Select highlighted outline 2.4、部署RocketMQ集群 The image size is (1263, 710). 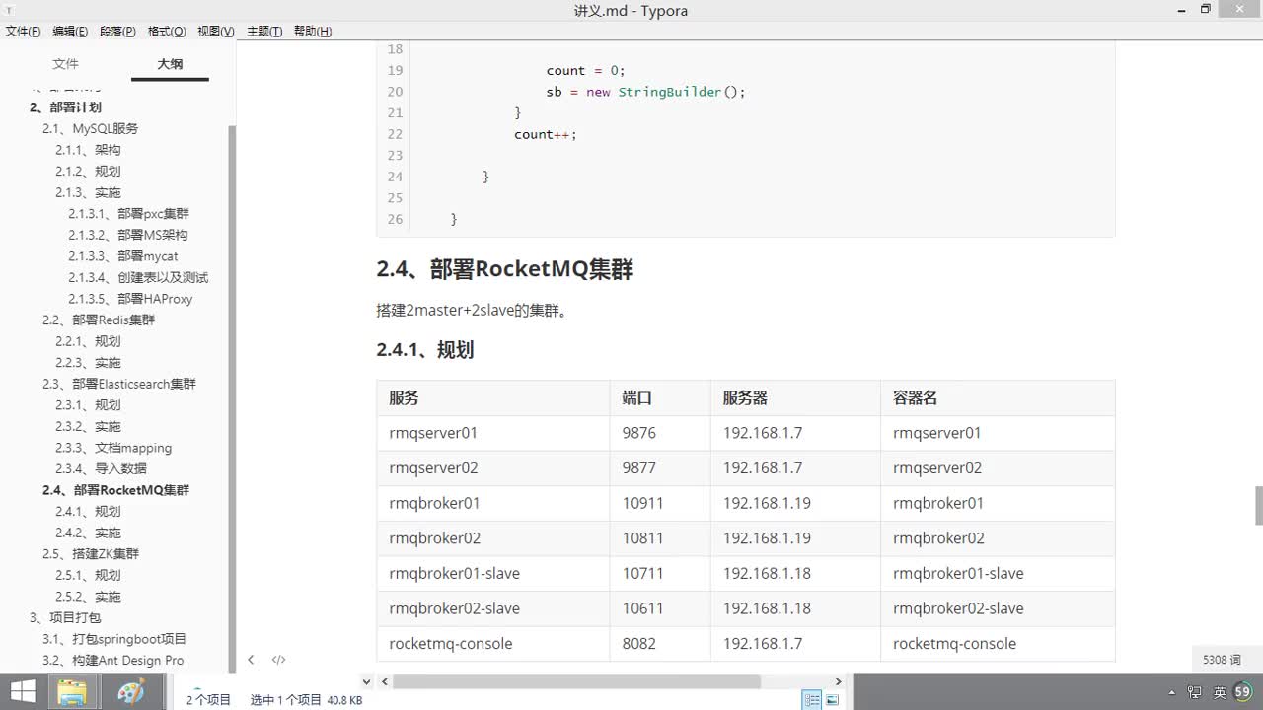pyautogui.click(x=115, y=490)
